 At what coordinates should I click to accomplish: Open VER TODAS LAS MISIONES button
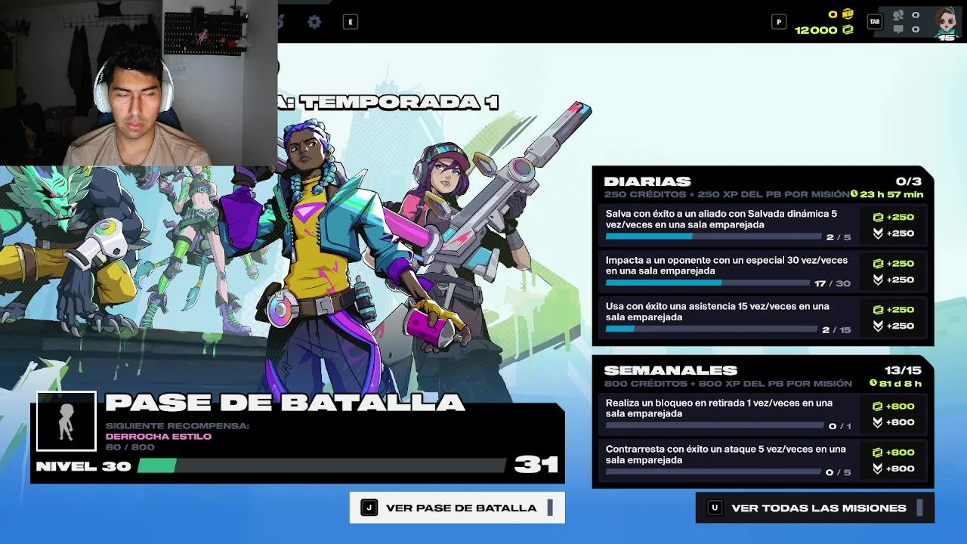click(814, 508)
